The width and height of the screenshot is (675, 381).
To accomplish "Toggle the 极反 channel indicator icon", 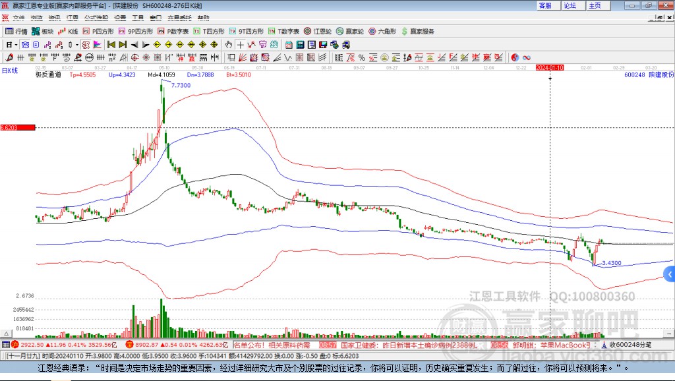I will point(86,45).
